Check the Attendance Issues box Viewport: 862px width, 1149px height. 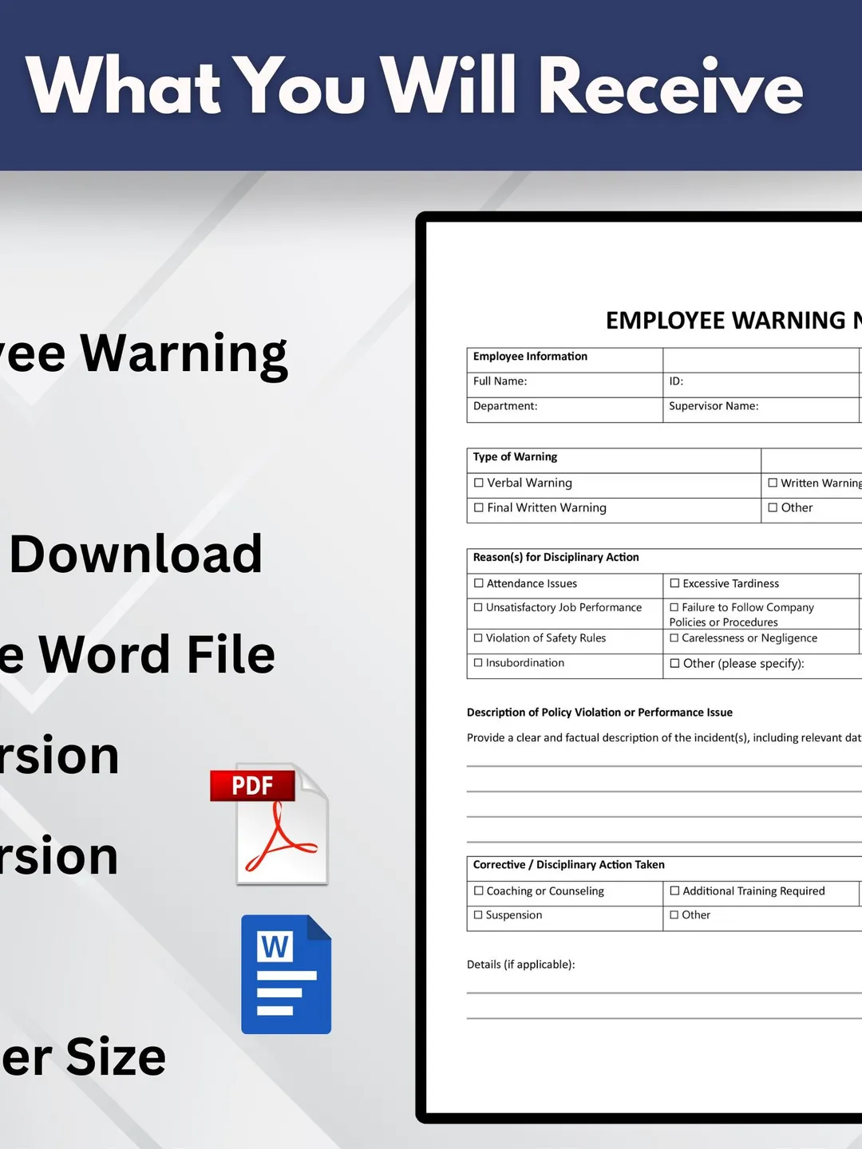coord(479,583)
